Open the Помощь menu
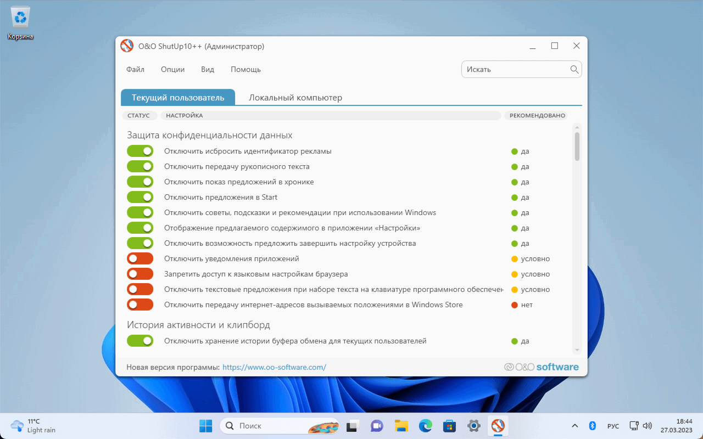Viewport: 703px width, 439px height. click(x=246, y=70)
